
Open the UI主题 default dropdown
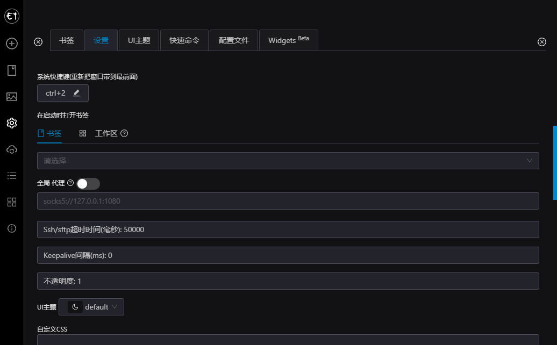91,307
